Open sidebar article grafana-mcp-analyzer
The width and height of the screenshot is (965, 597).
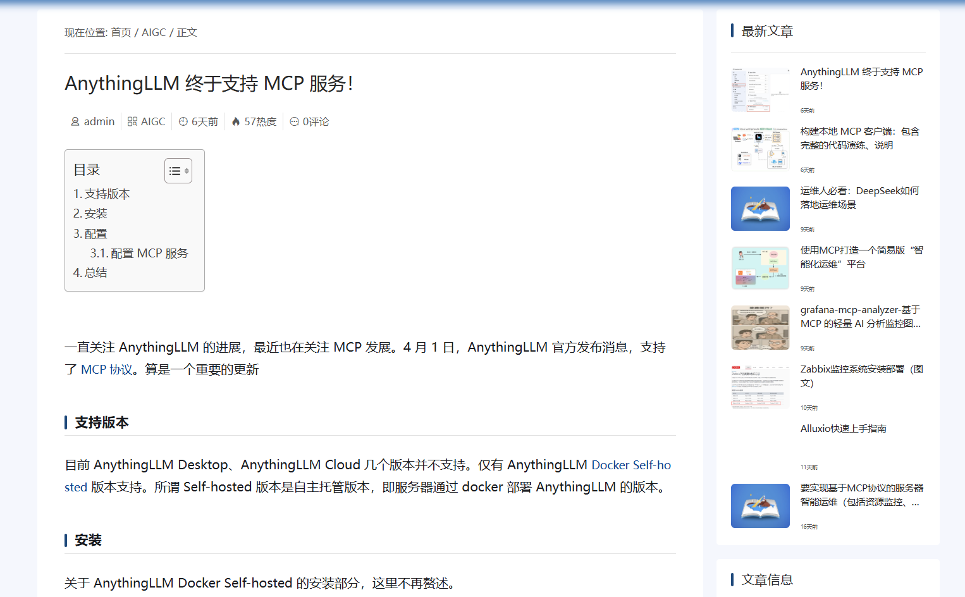861,317
